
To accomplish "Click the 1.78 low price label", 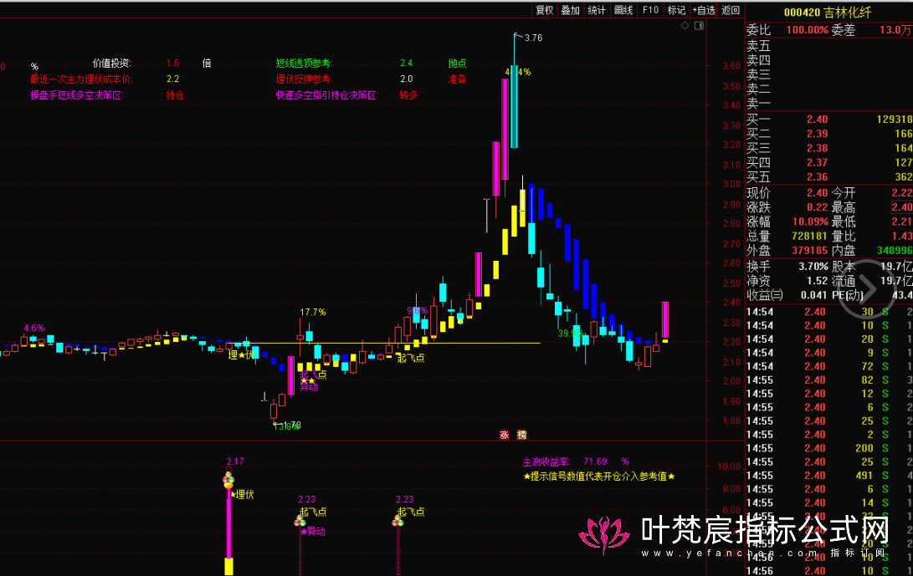I will (292, 426).
